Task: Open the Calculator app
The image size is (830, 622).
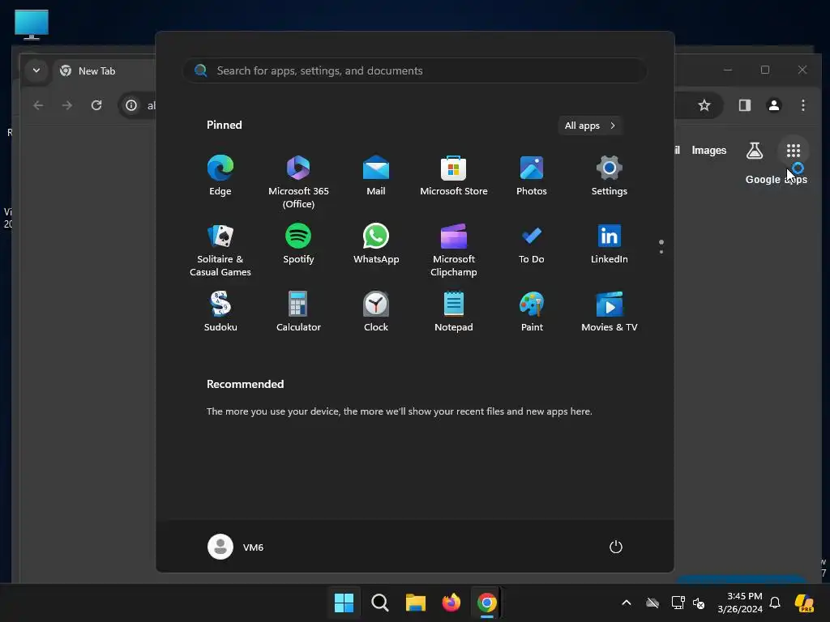Action: click(x=298, y=312)
